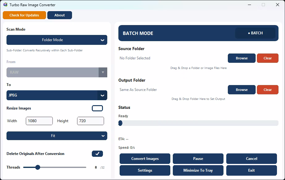Clear the Source Folder selection
This screenshot has height=180, width=285.
pyautogui.click(x=268, y=58)
